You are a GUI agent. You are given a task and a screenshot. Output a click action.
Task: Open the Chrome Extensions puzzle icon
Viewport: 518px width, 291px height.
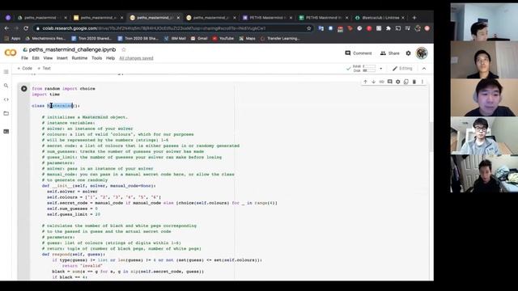[388, 28]
